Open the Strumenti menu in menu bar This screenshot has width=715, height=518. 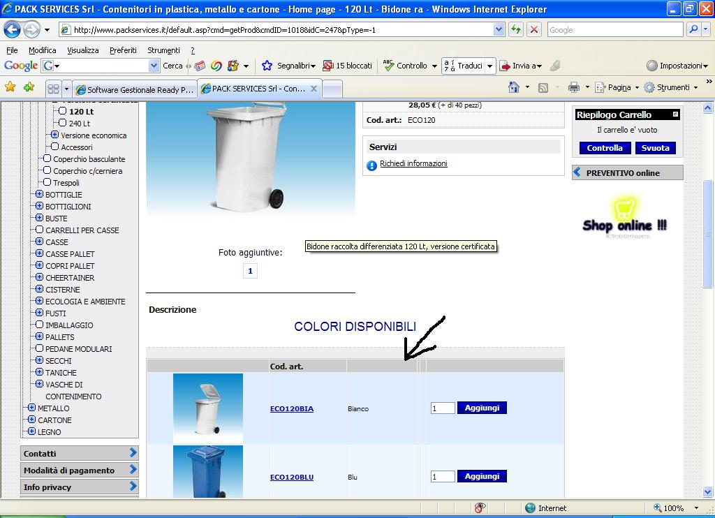[163, 50]
